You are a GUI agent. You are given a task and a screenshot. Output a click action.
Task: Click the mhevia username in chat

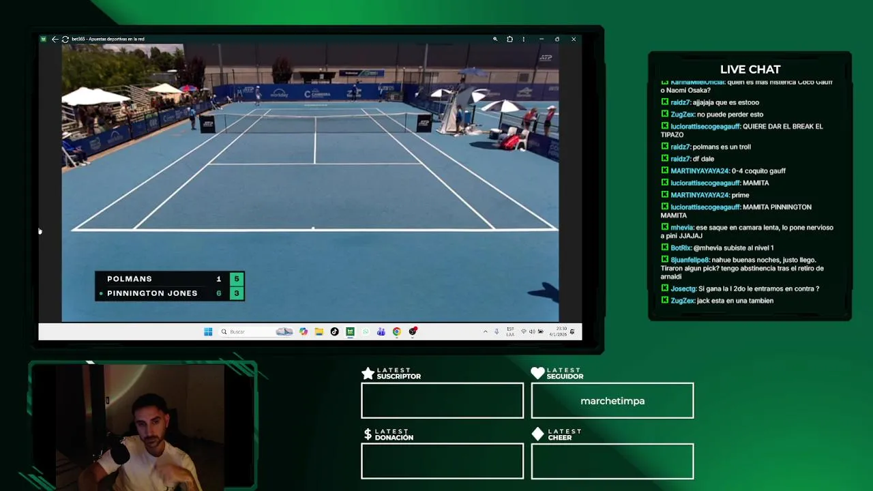(682, 228)
